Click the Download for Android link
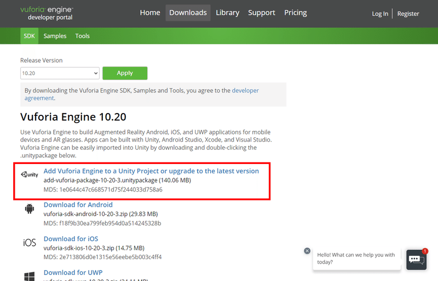The height and width of the screenshot is (281, 438). (x=78, y=204)
